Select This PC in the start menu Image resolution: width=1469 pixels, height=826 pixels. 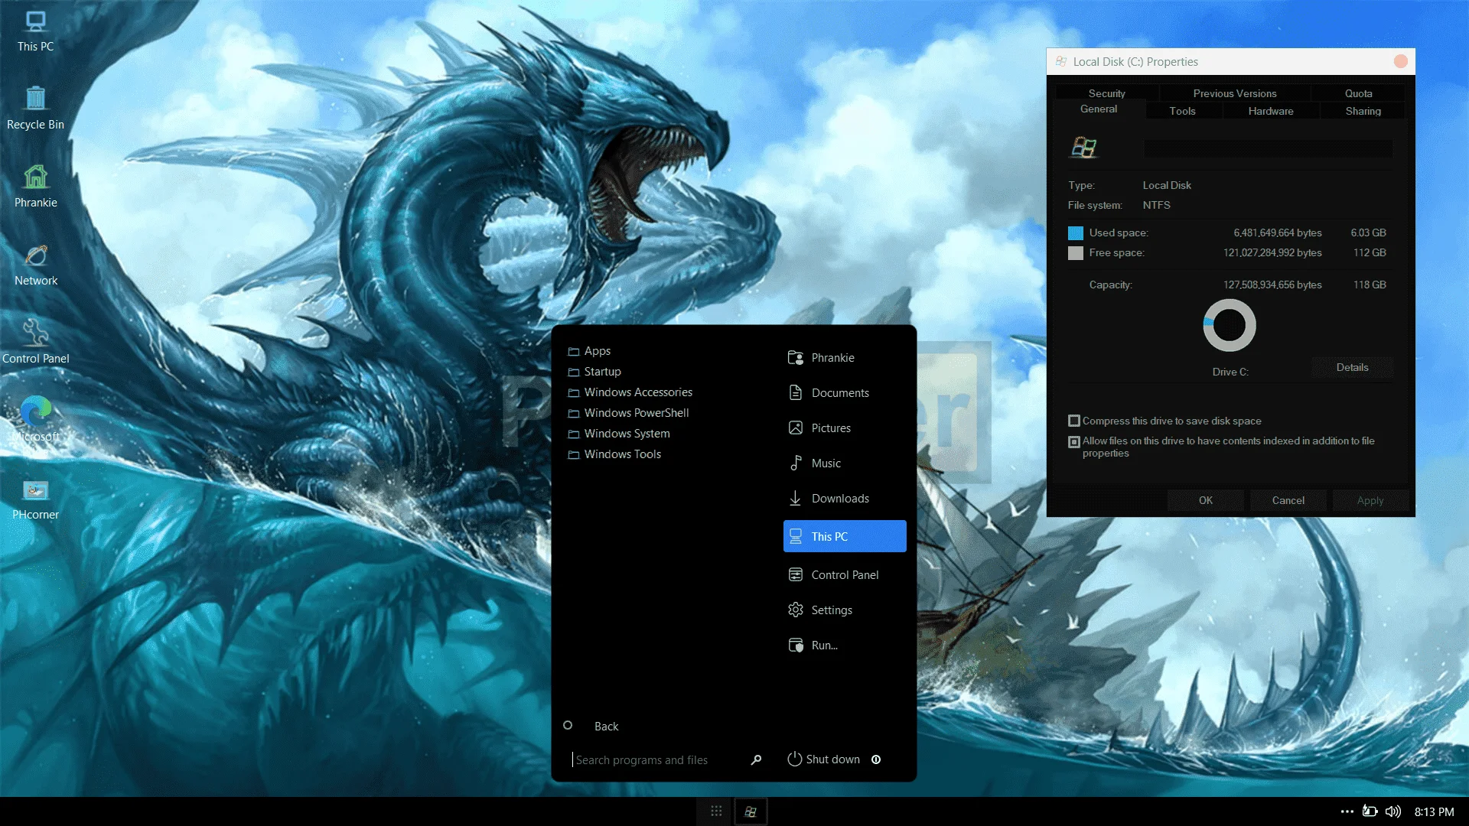(x=845, y=536)
